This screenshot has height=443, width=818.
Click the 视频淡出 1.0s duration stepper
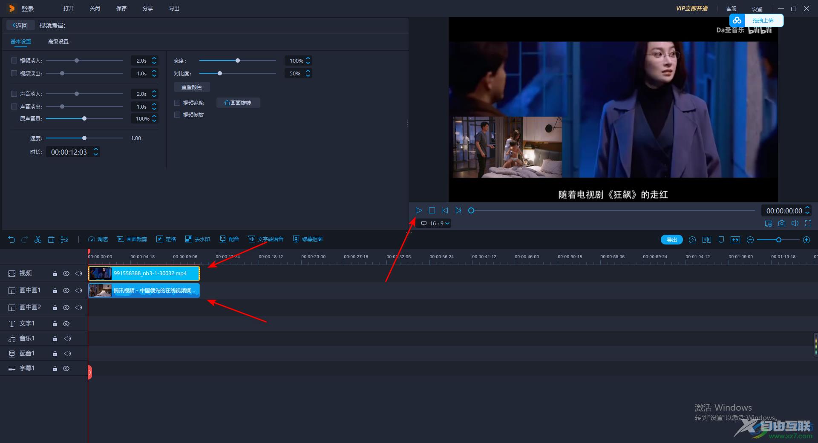[x=154, y=73]
